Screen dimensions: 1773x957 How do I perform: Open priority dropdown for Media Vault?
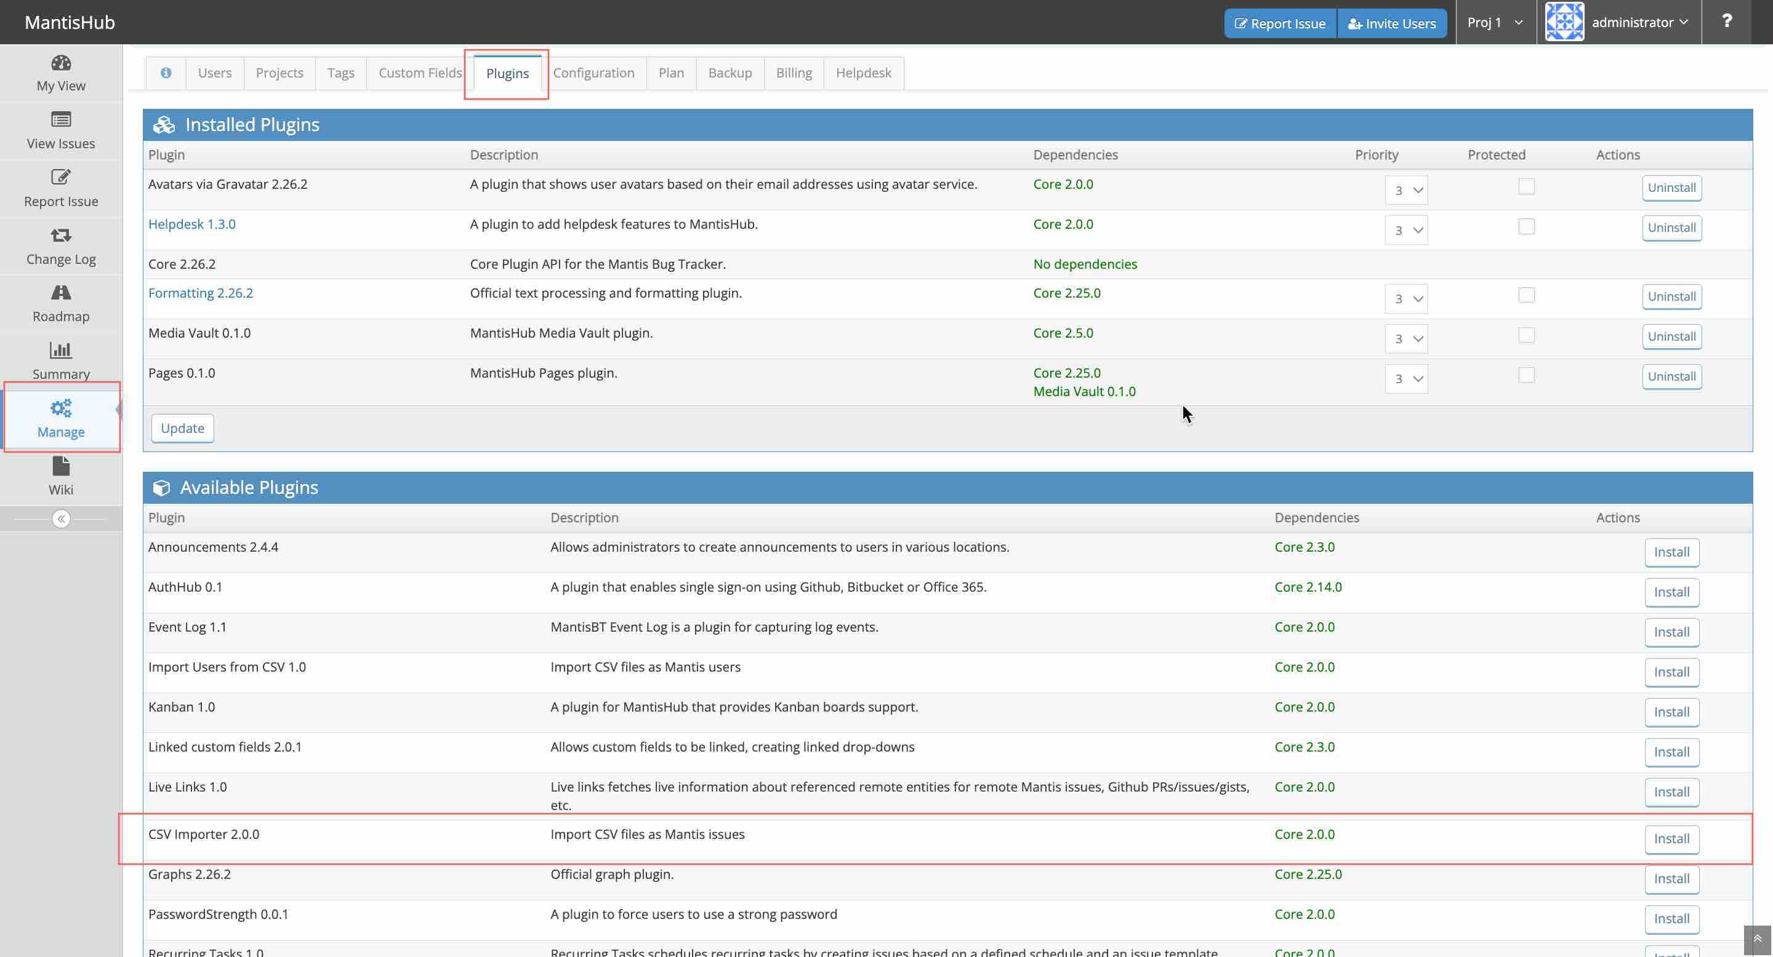1406,339
